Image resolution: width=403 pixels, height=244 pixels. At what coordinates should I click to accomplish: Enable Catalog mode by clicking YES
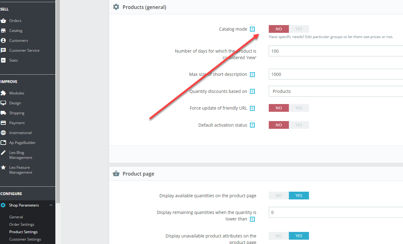coord(299,29)
